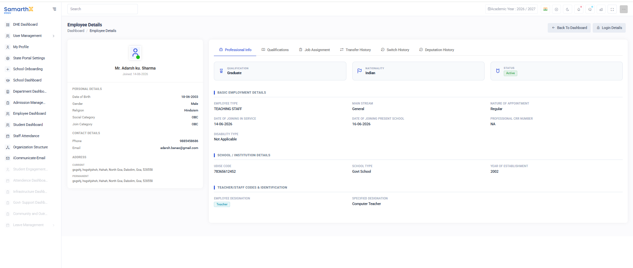Click the Back To Dashboard button
Screen dimensions: 633x268
[x=569, y=28]
